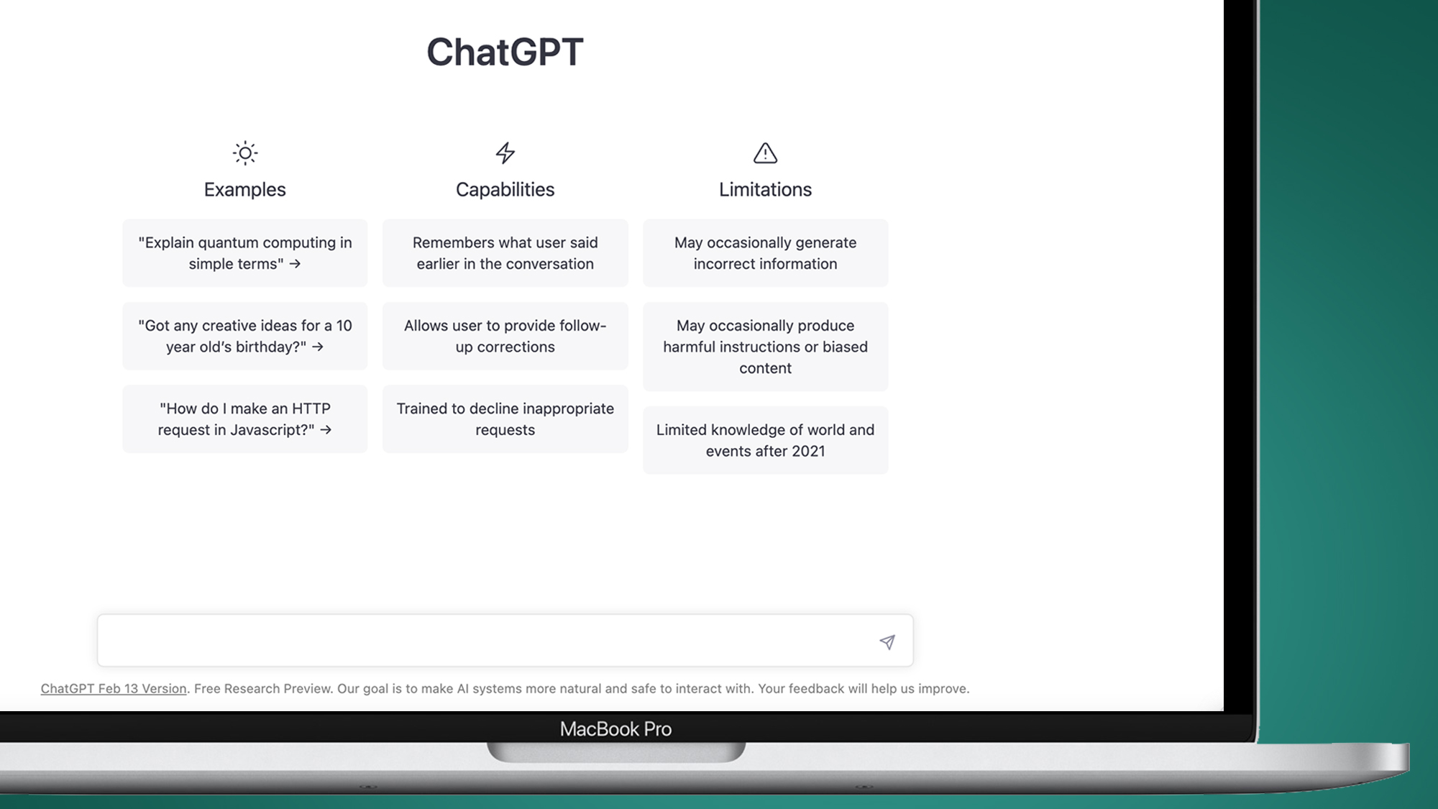The image size is (1438, 809).
Task: Expand the Limitations section header
Action: (766, 188)
